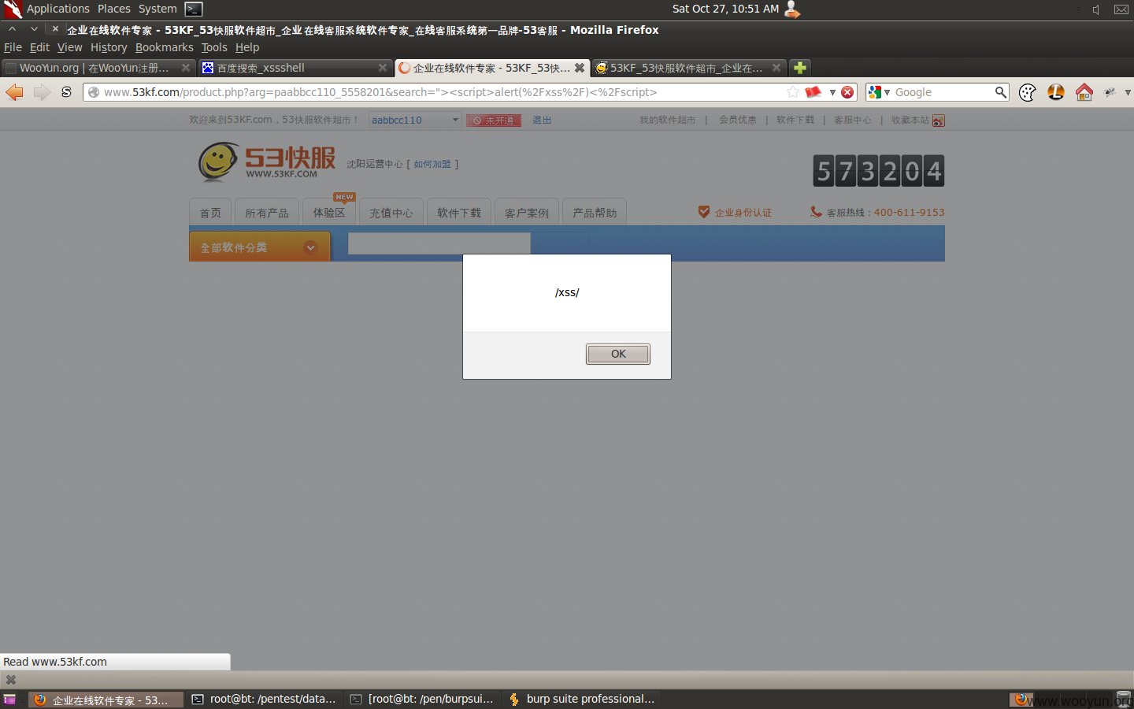The width and height of the screenshot is (1134, 709).
Task: Open the 会员优惠 link
Action: [738, 120]
